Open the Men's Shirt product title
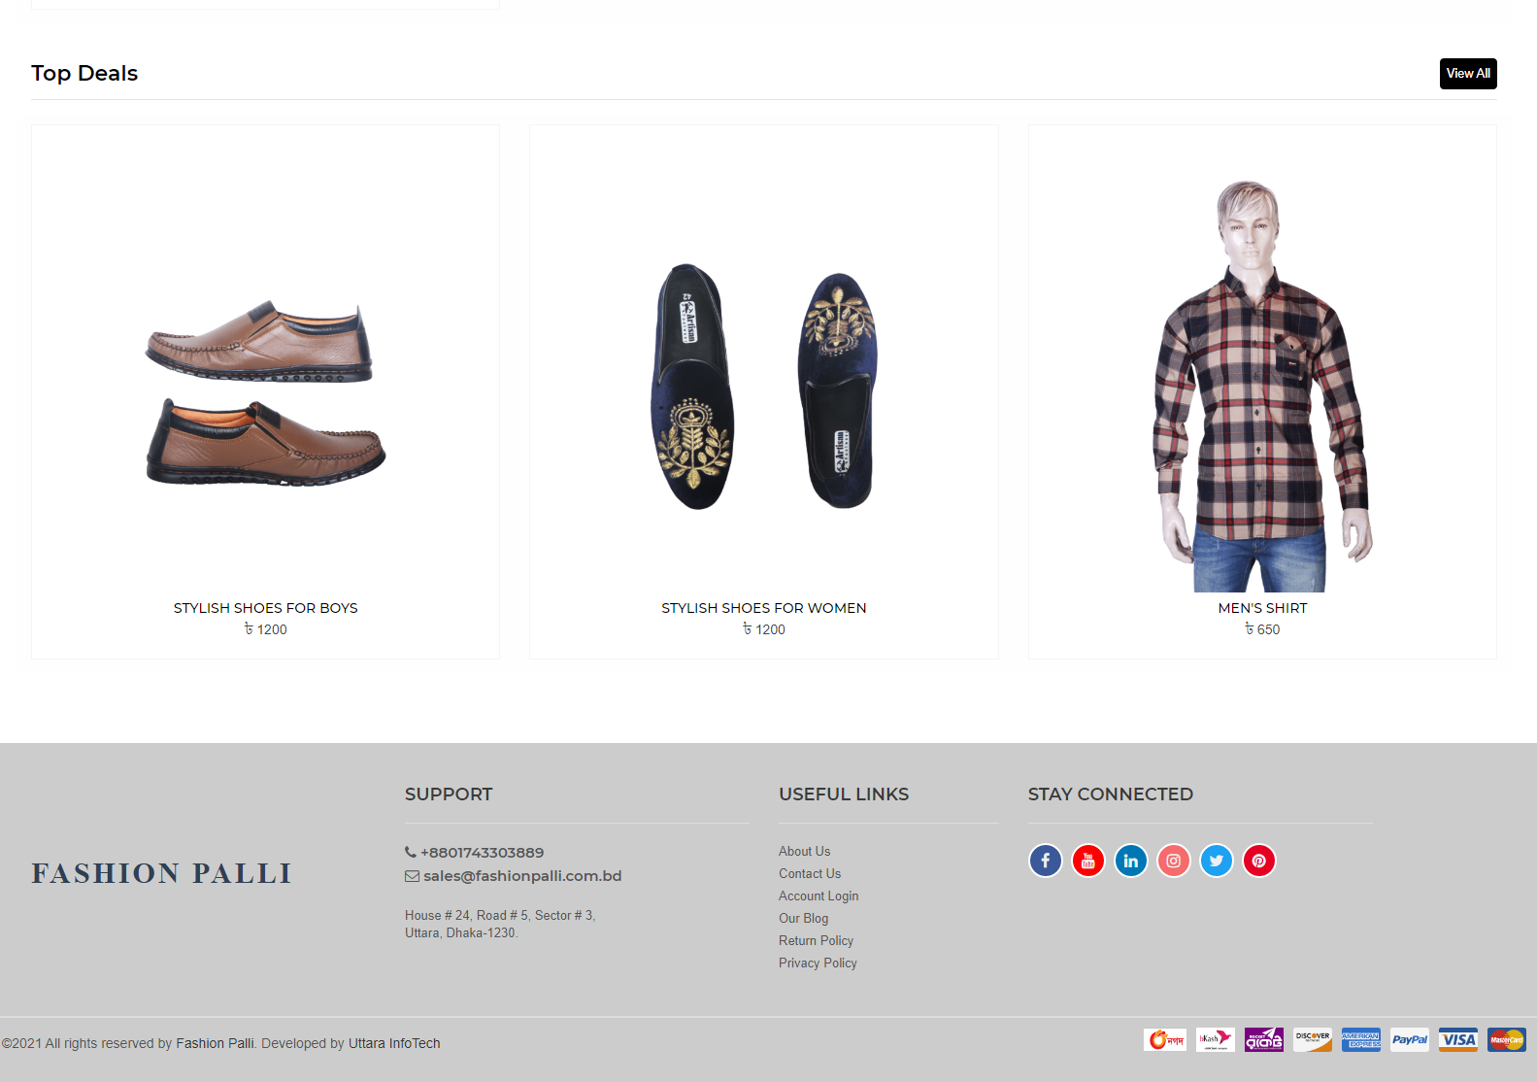This screenshot has height=1082, width=1537. (x=1262, y=608)
